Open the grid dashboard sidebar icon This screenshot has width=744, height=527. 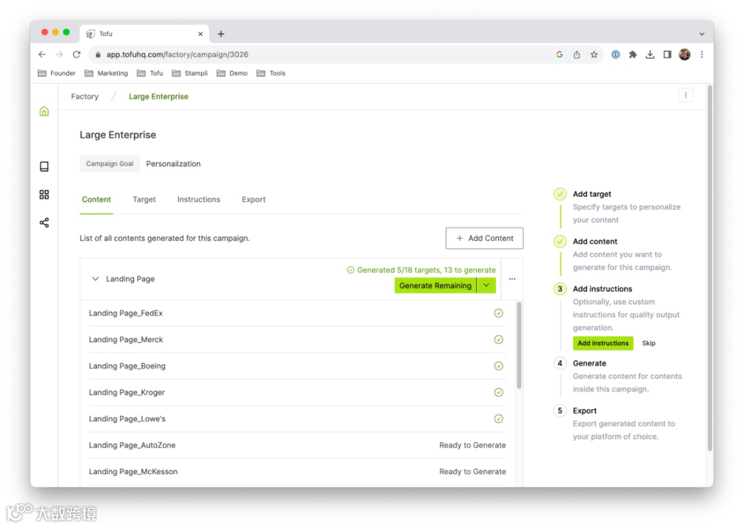[x=44, y=194]
